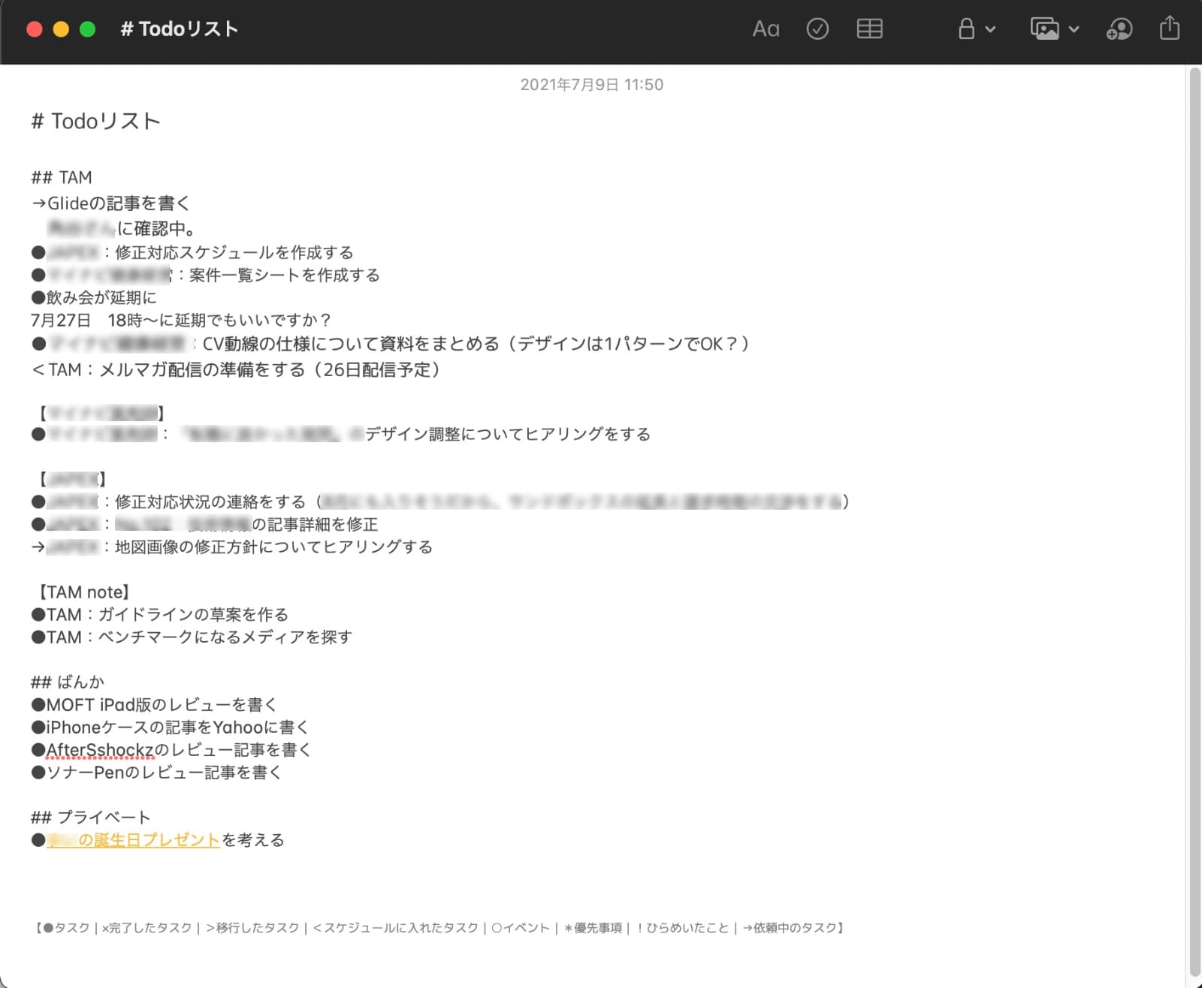Screen dimensions: 1202x988
Task: Expand the media options chevron
Action: click(x=1074, y=29)
